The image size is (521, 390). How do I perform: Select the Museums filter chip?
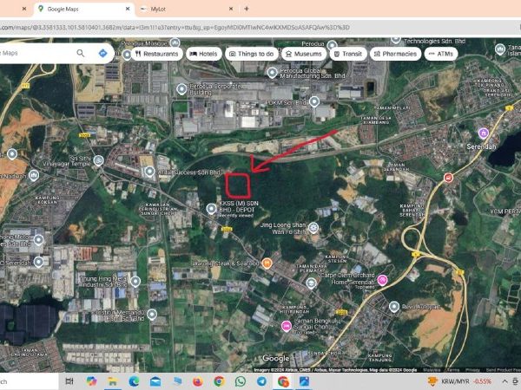[x=304, y=54]
